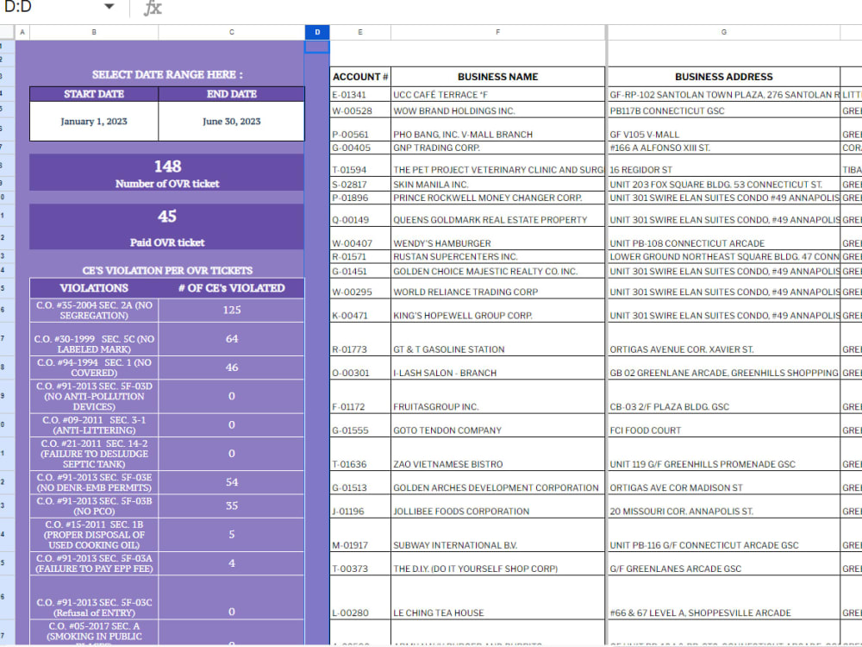
Task: Click address 20 MISSOURI COR. ANNAPOLIS ST.
Action: coord(723,506)
